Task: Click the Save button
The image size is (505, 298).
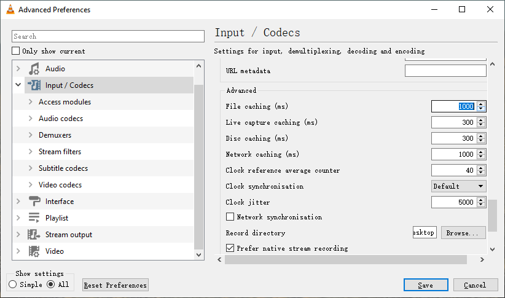Action: click(x=426, y=285)
